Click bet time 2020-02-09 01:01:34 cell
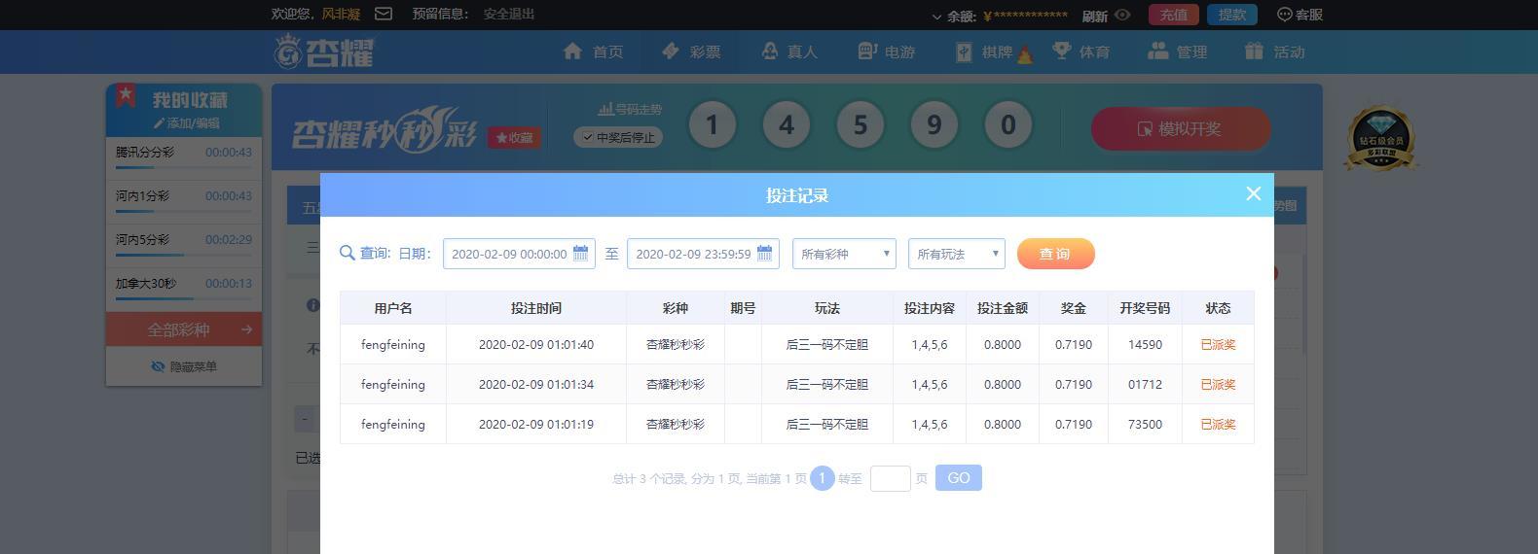The image size is (1538, 554). point(536,384)
